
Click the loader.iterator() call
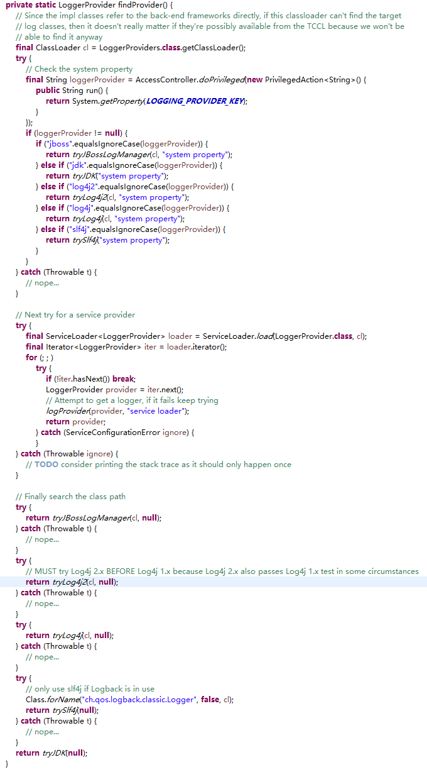pos(197,347)
